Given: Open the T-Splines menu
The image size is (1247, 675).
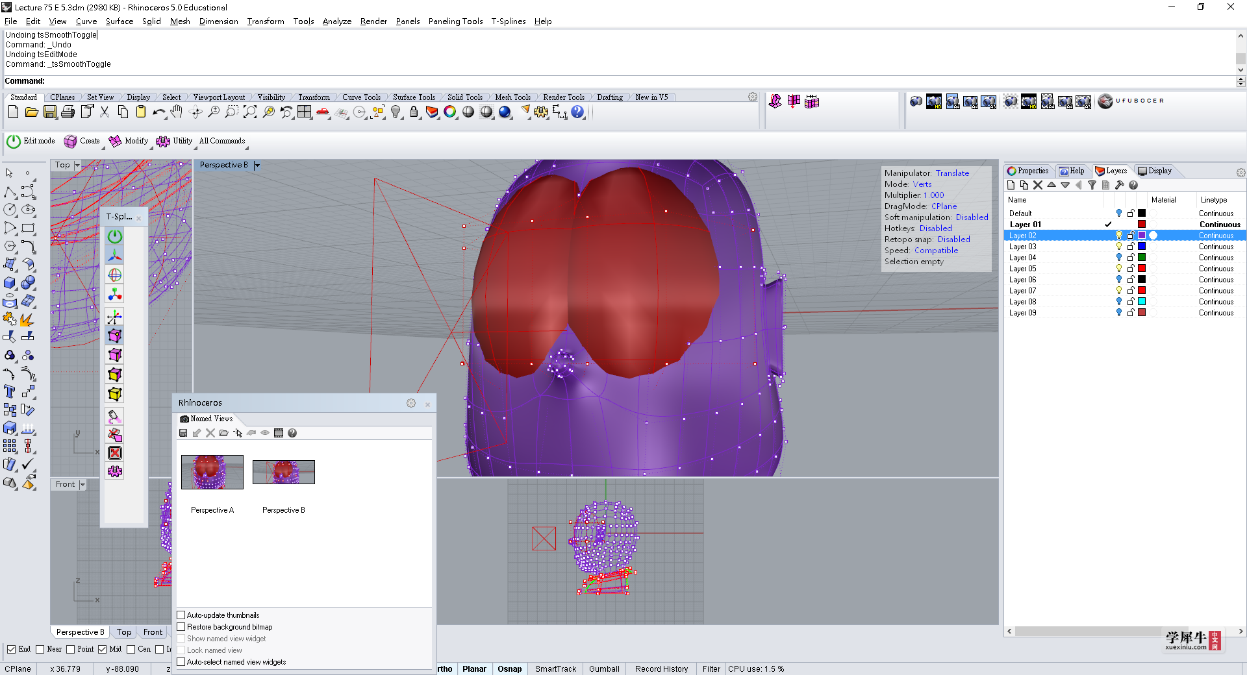Looking at the screenshot, I should (508, 21).
